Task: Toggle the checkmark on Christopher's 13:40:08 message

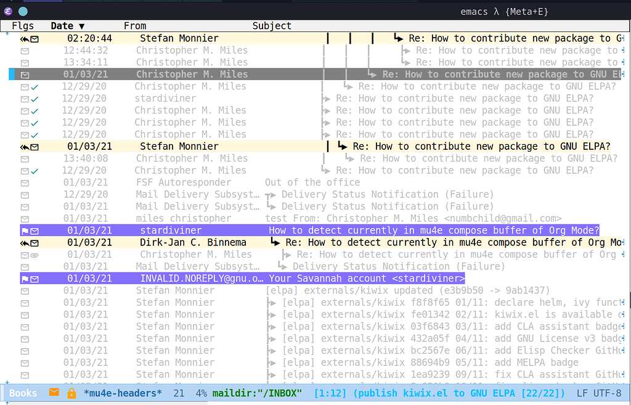Action: 35,158
